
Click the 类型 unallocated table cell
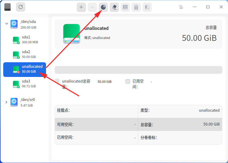[x=180, y=111]
